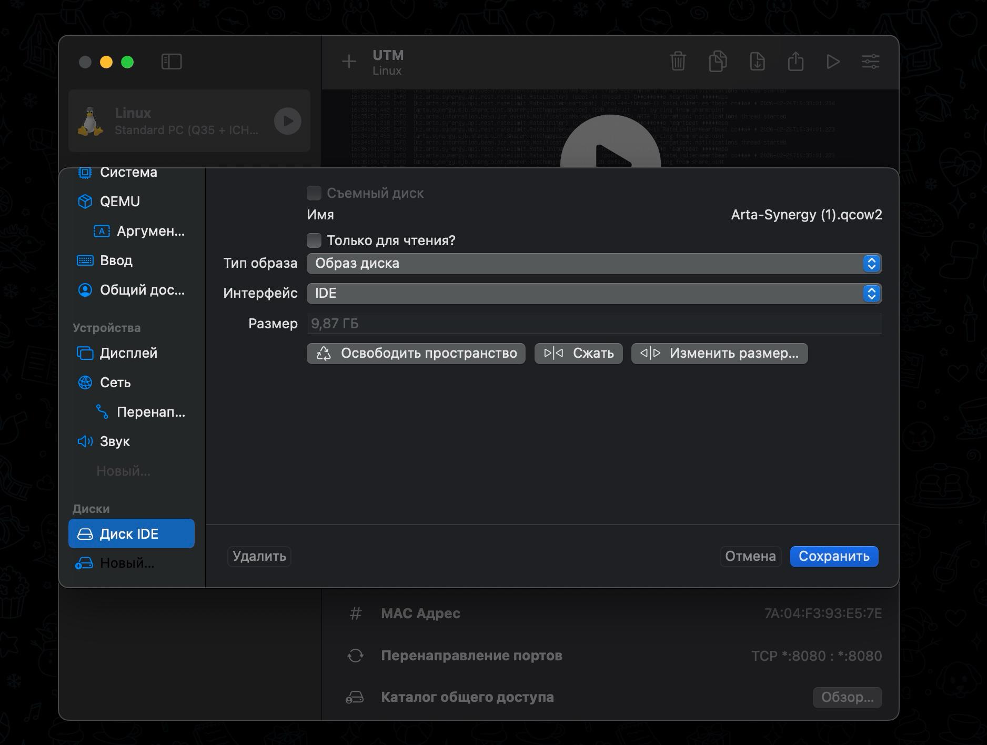This screenshot has width=987, height=745.
Task: Click the plus icon to add a VM
Action: point(349,62)
